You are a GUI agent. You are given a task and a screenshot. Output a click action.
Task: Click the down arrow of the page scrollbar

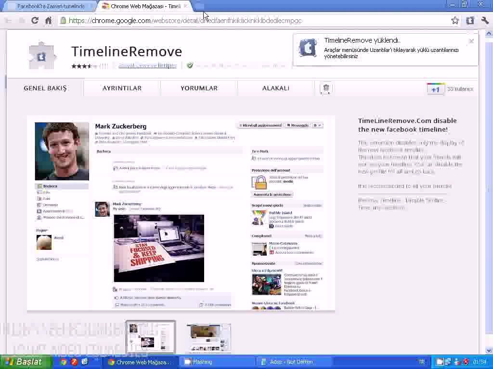tap(489, 351)
